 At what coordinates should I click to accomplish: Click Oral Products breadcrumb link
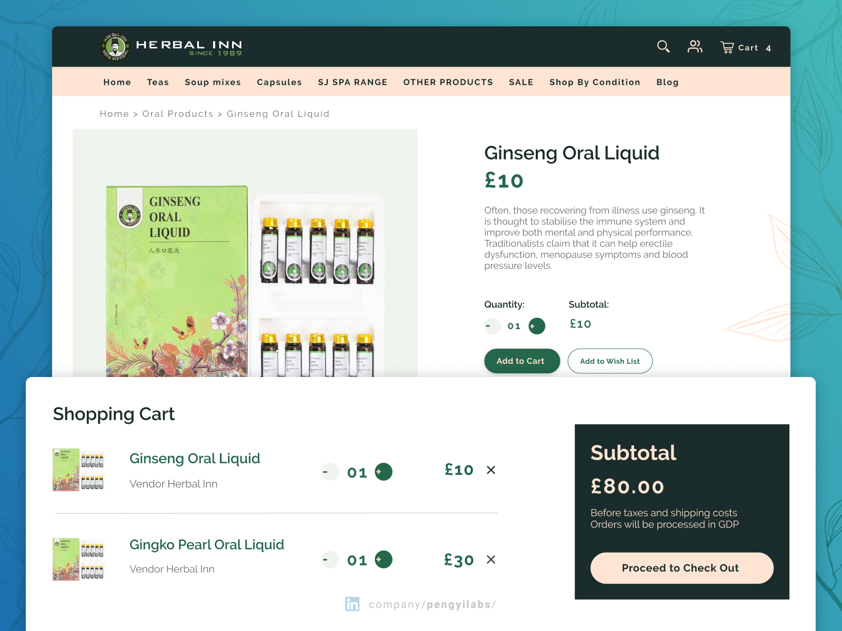pos(178,114)
